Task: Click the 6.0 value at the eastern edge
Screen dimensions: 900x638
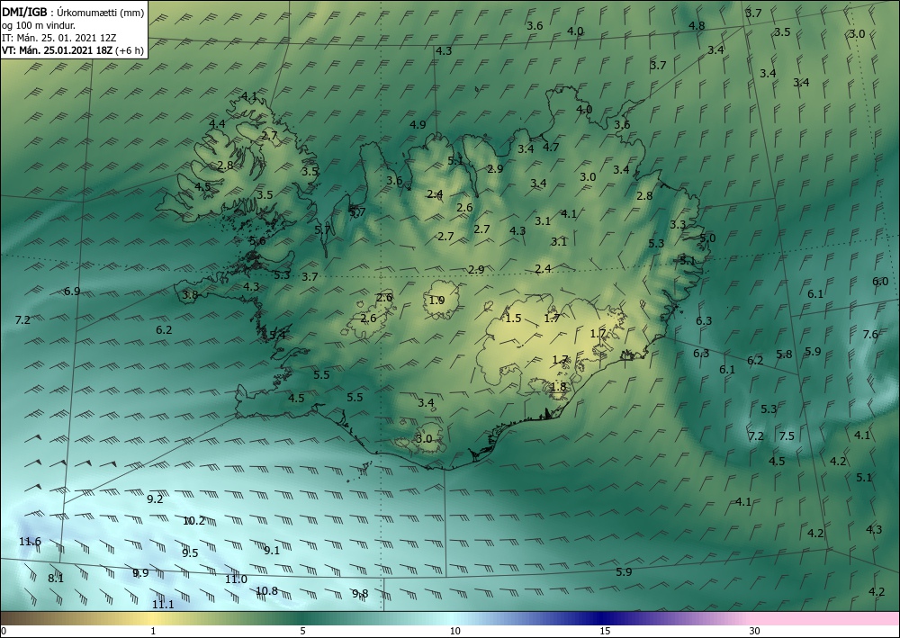Action: (880, 281)
